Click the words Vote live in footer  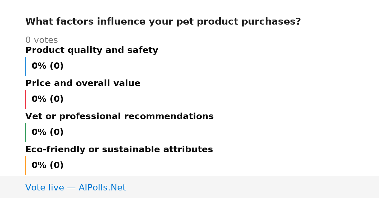pyautogui.click(x=45, y=188)
